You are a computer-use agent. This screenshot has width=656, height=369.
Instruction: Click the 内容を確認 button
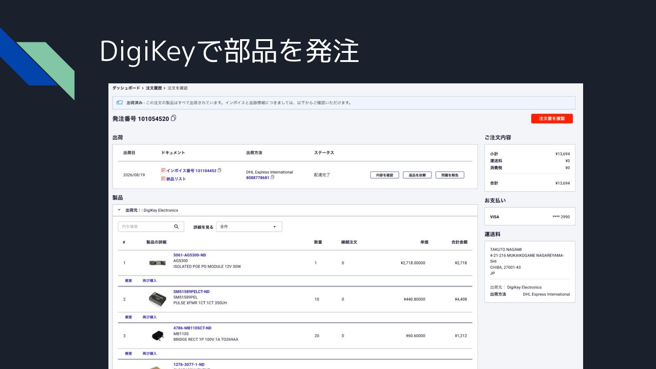pyautogui.click(x=384, y=175)
